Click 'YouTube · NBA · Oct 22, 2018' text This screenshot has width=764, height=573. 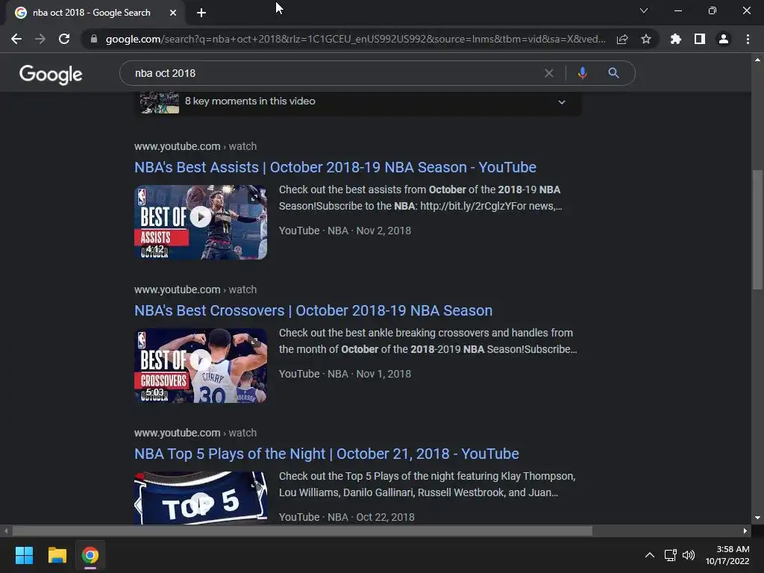(346, 517)
